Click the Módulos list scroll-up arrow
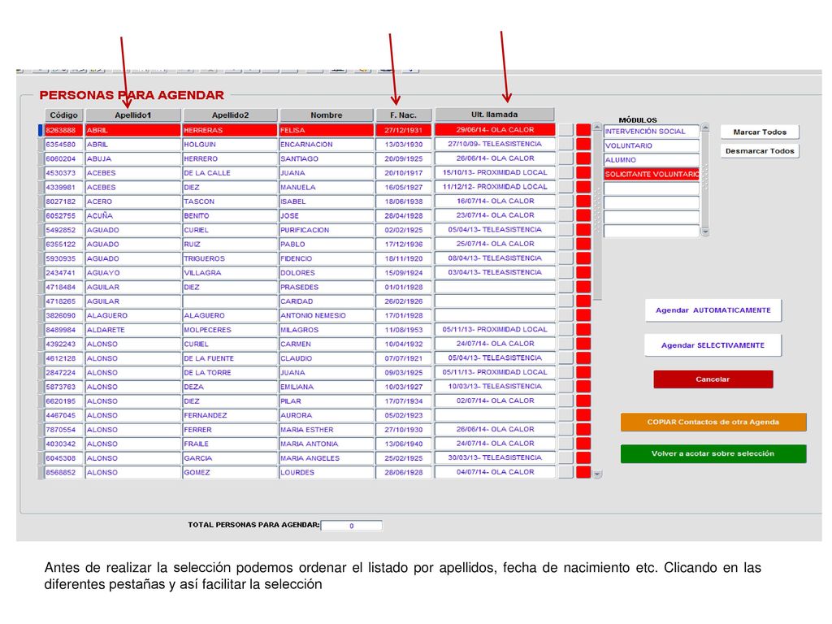The height and width of the screenshot is (624, 832). (x=705, y=128)
